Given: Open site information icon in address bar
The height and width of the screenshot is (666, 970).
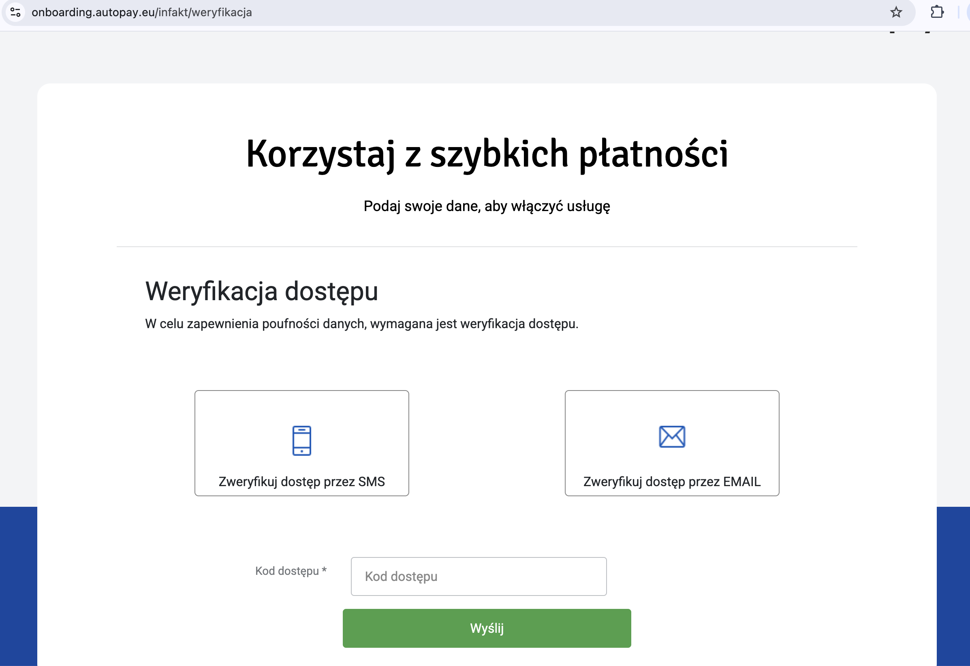Looking at the screenshot, I should click(x=15, y=12).
